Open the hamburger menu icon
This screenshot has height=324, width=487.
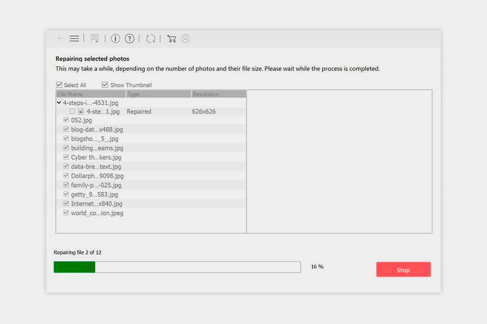pos(74,38)
